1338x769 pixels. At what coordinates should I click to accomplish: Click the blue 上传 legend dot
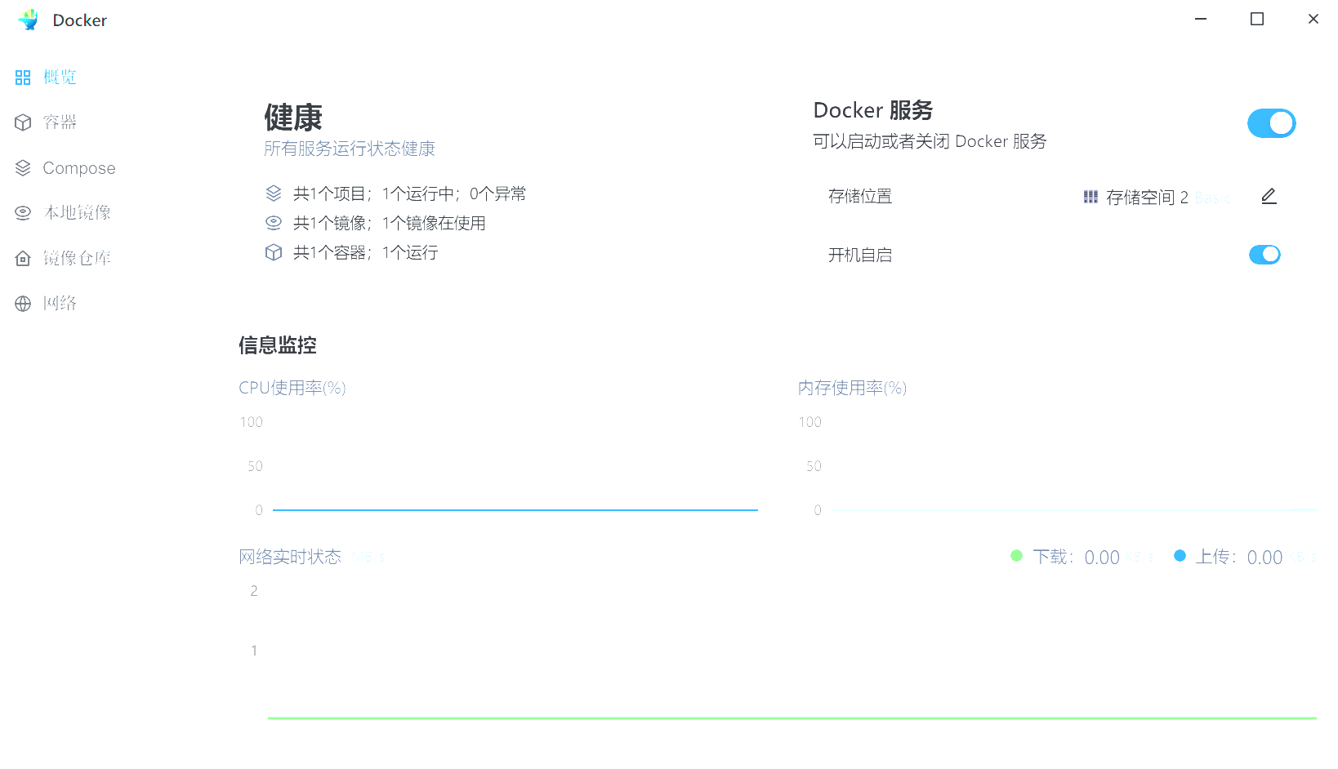pyautogui.click(x=1180, y=556)
